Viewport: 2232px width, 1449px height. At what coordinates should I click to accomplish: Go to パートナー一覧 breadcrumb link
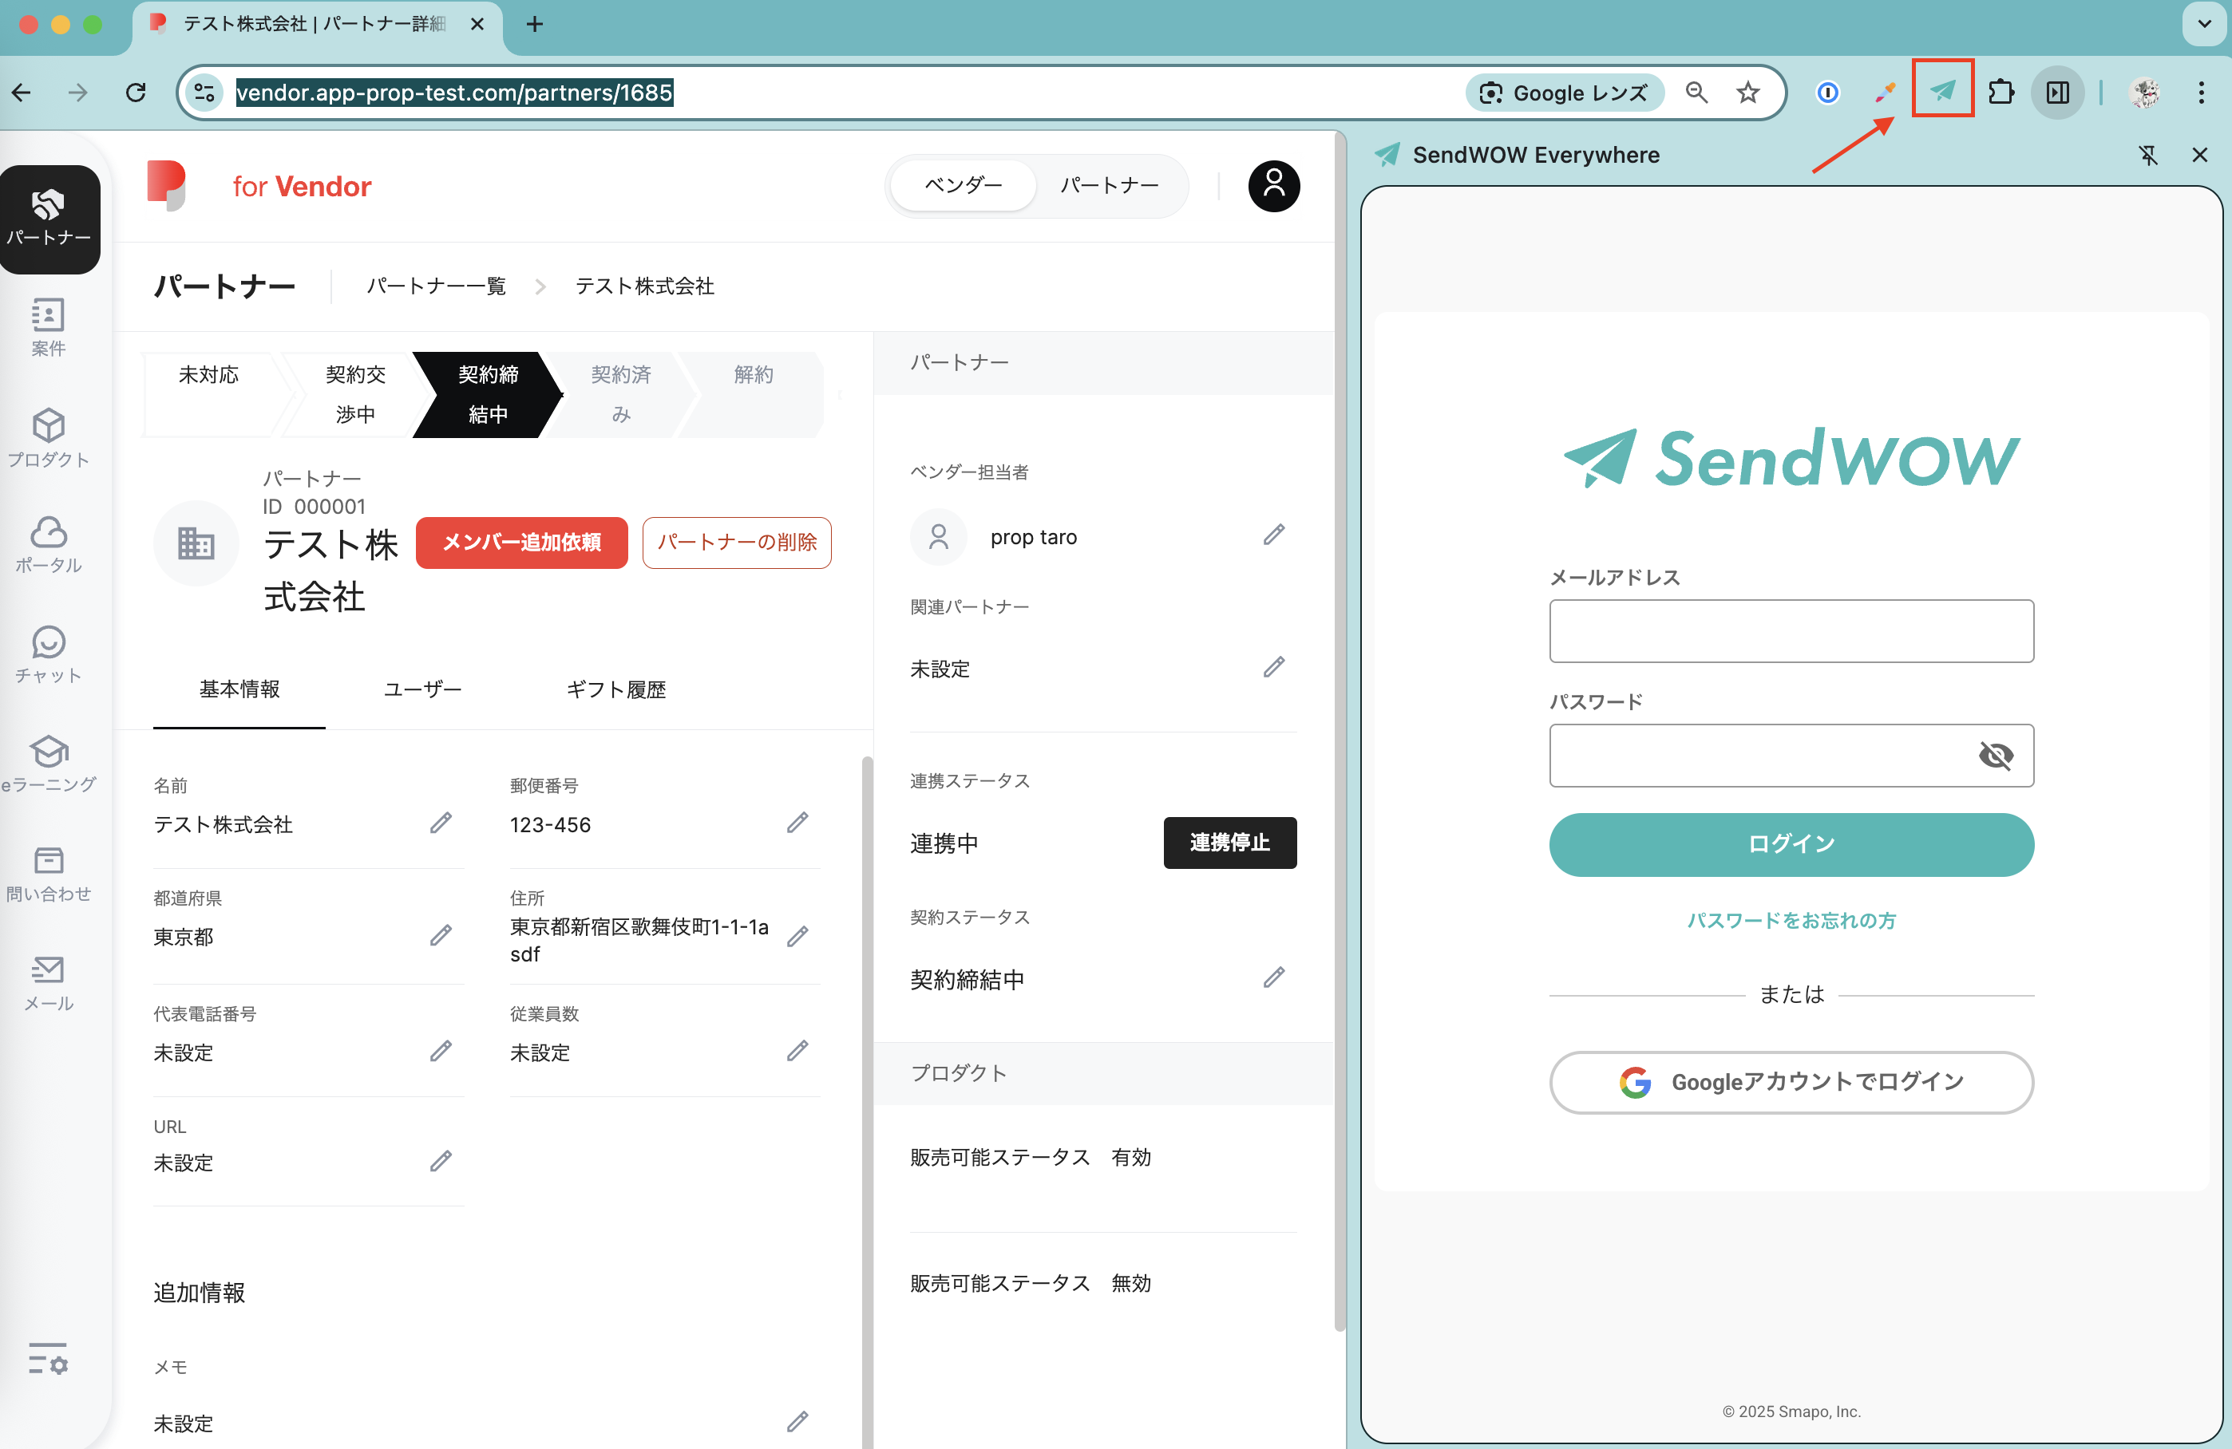click(435, 286)
